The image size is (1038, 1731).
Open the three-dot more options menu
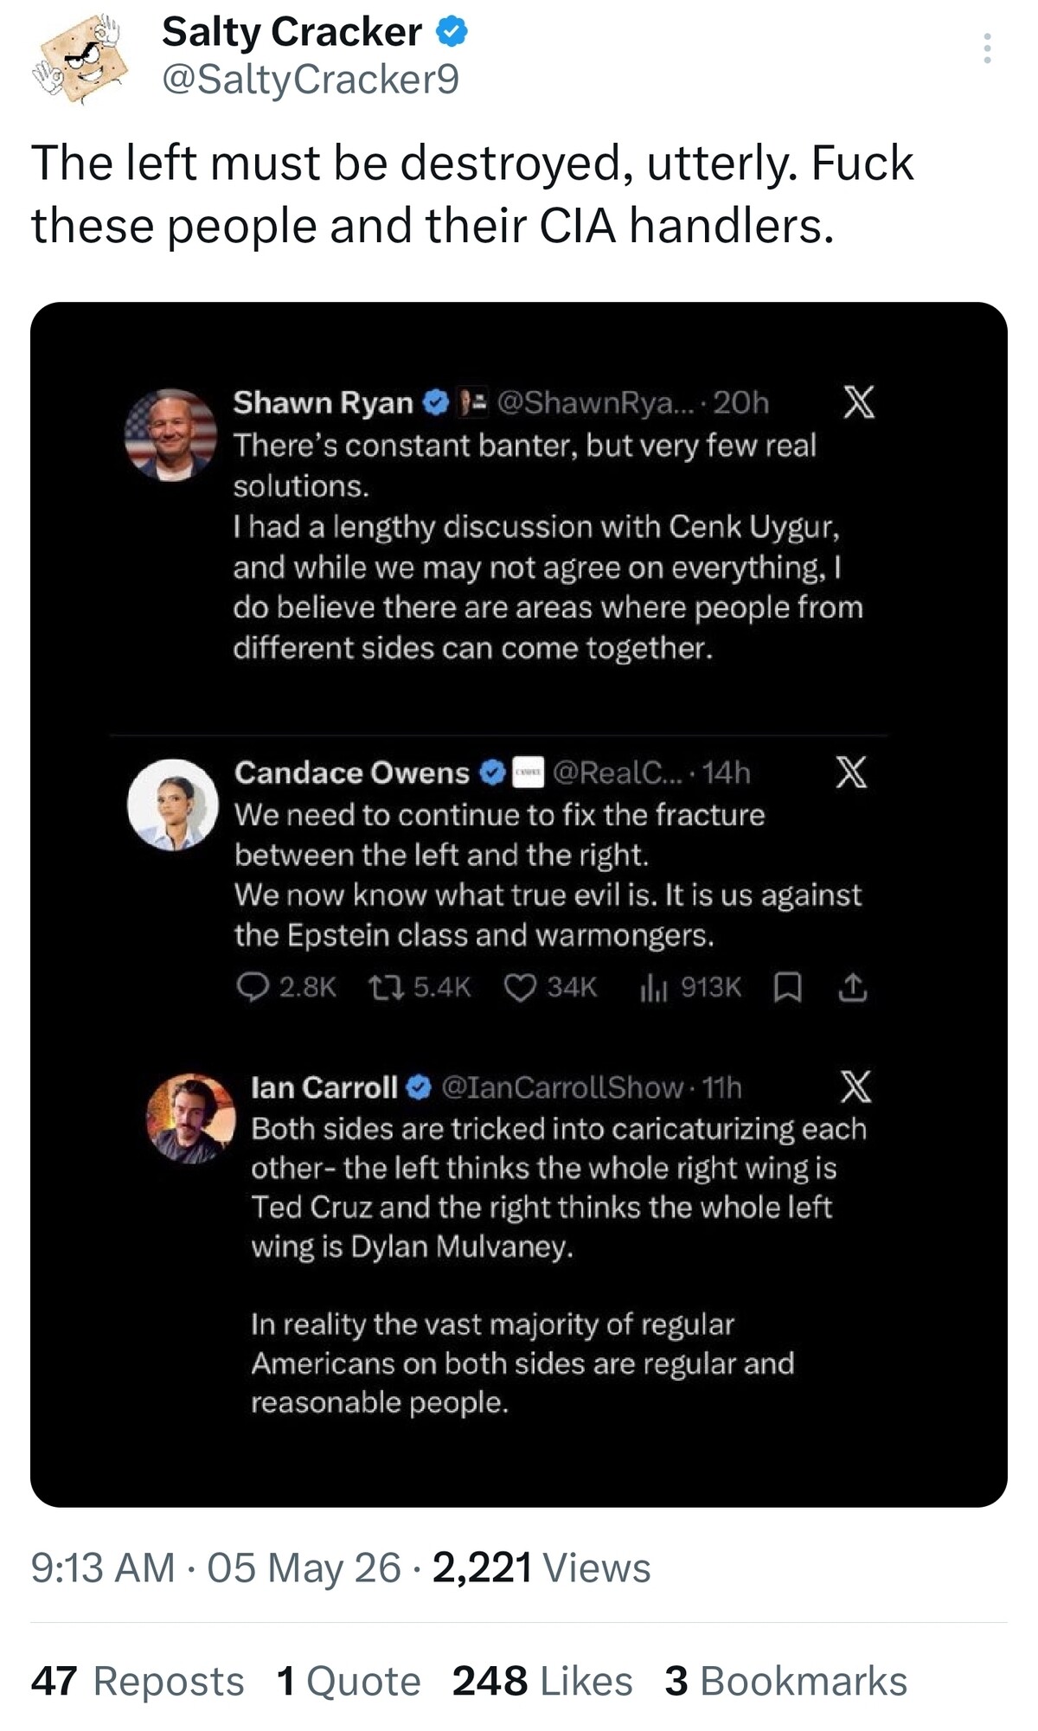(986, 48)
